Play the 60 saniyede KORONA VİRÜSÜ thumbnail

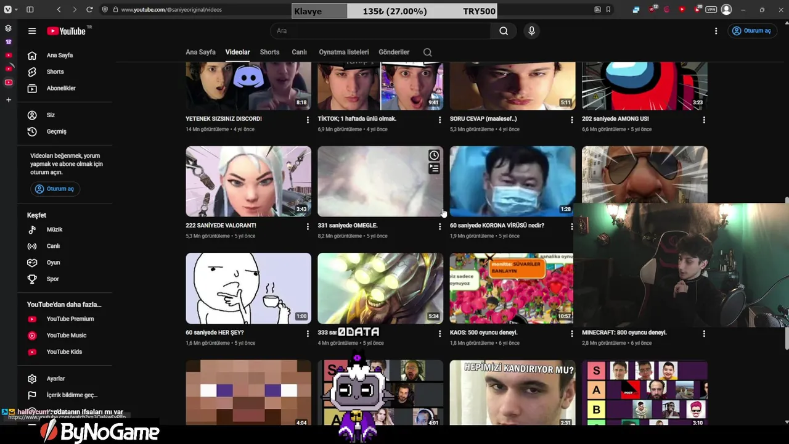point(512,181)
